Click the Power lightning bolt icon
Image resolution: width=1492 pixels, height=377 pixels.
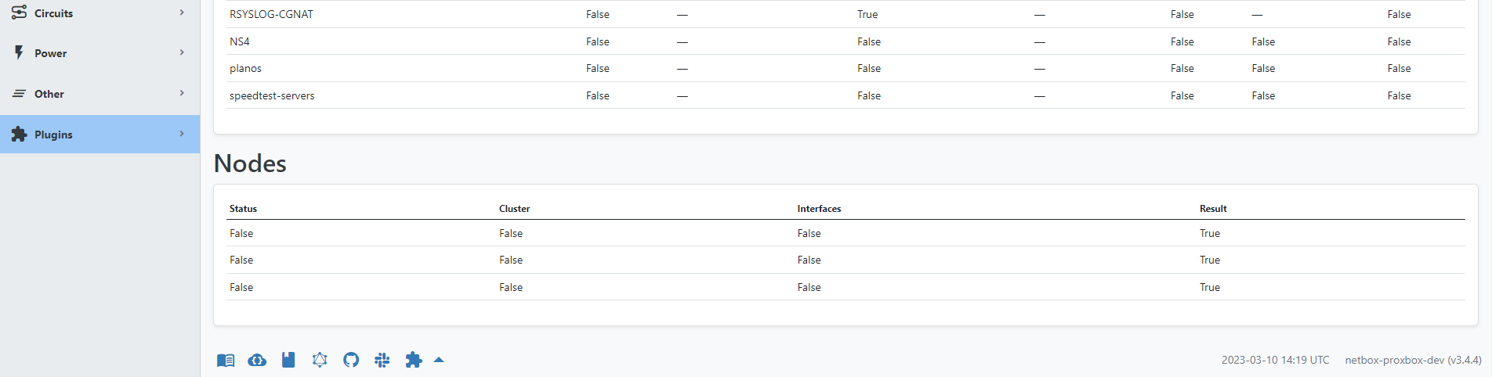pyautogui.click(x=19, y=52)
